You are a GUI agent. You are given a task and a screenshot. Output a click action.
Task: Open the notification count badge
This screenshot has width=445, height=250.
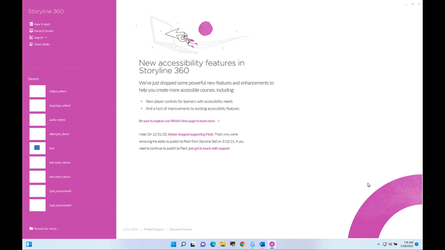pos(417,244)
